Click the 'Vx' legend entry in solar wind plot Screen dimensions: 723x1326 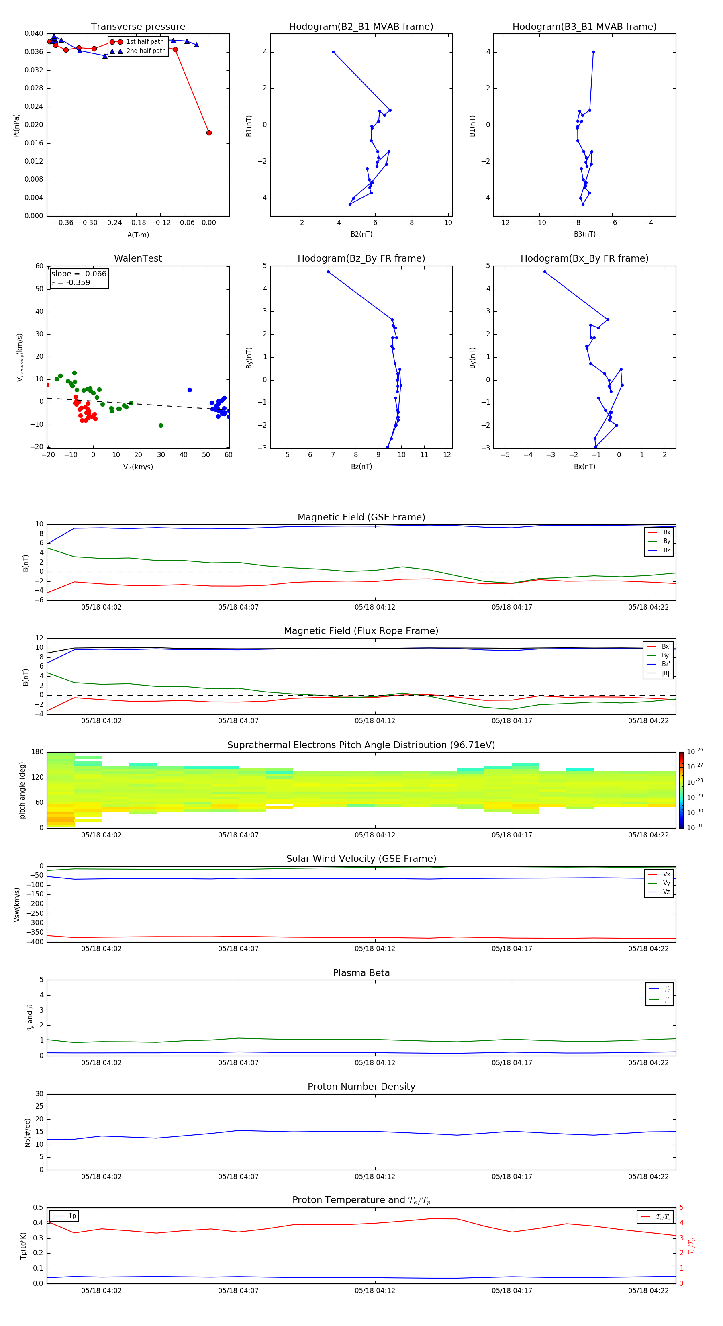tap(659, 875)
